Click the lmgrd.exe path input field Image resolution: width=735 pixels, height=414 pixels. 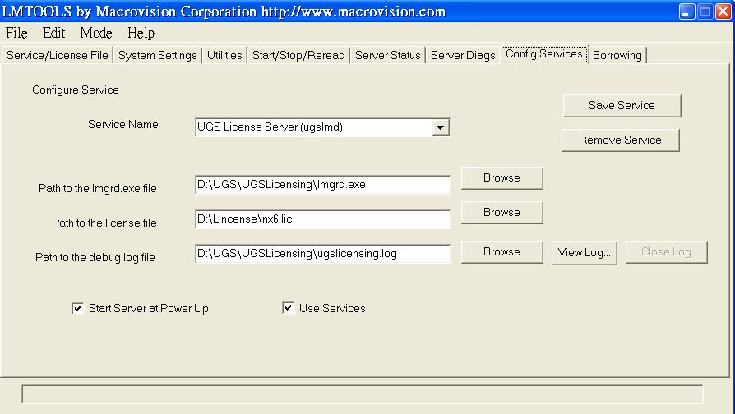(x=322, y=185)
